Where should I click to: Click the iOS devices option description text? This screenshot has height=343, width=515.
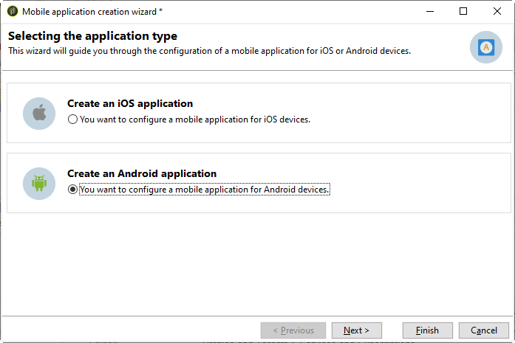(195, 119)
